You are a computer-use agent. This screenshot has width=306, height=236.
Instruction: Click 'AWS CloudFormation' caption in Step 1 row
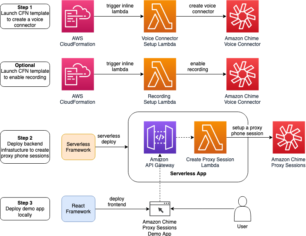pos(78,41)
